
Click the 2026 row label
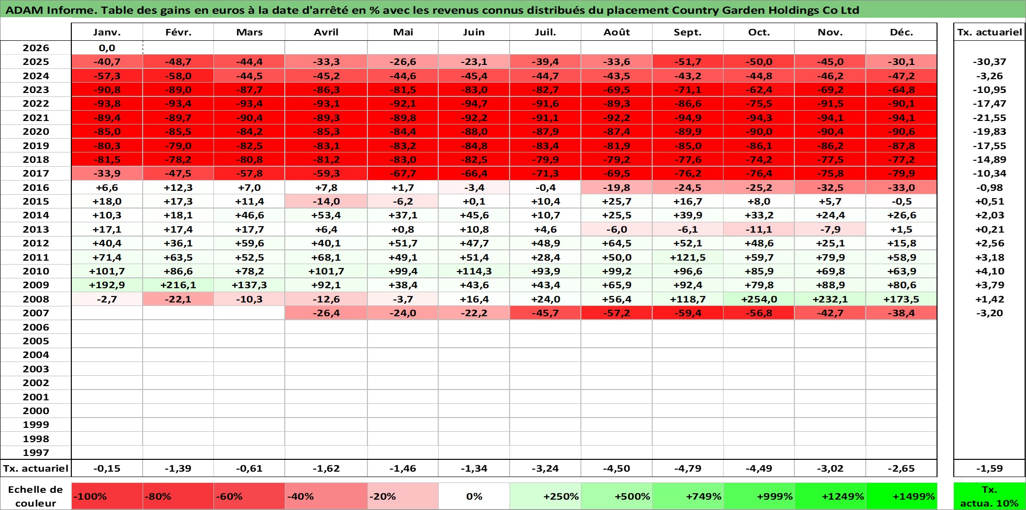tap(36, 48)
